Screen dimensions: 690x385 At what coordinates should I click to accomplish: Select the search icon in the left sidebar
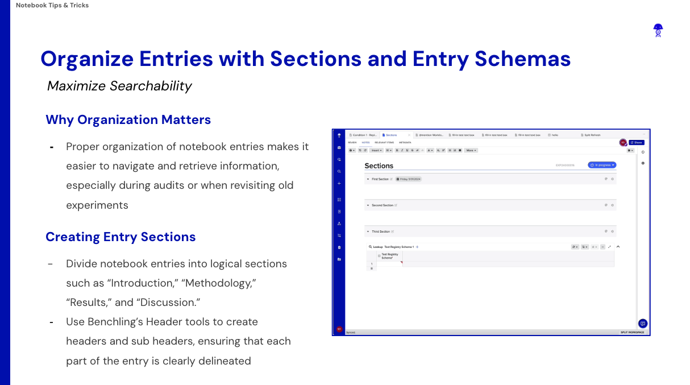click(339, 171)
